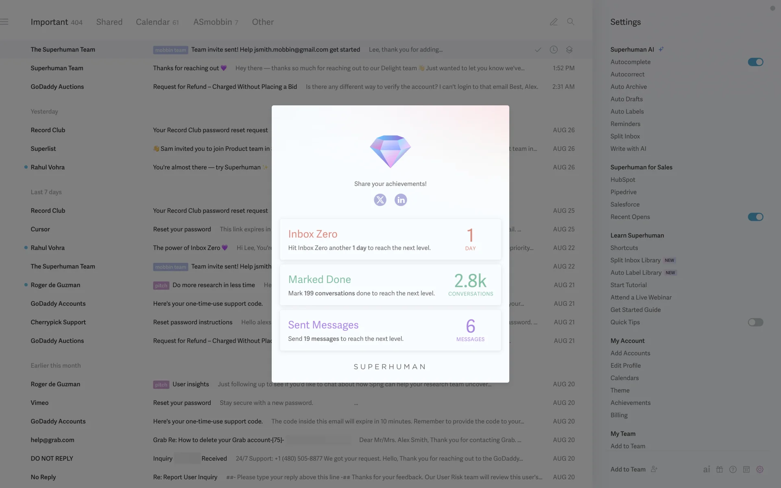Open the help question mark icon
Screen dimensions: 781x488
(733, 469)
